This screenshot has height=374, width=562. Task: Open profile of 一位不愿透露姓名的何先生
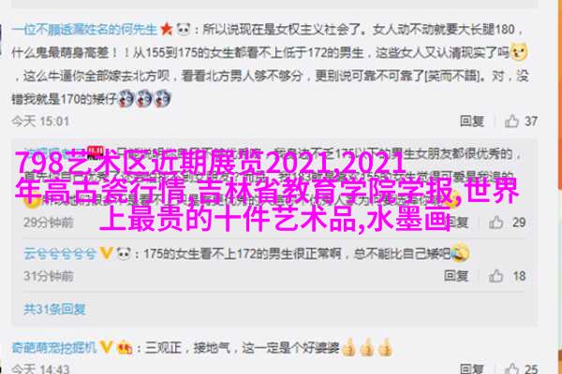click(x=84, y=29)
